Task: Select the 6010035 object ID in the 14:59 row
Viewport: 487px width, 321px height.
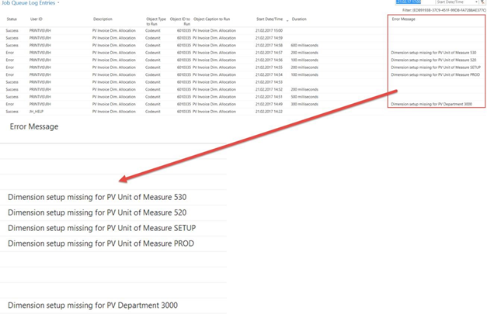Action: pyautogui.click(x=184, y=38)
